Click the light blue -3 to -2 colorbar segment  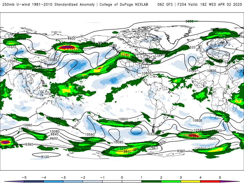point(73,181)
